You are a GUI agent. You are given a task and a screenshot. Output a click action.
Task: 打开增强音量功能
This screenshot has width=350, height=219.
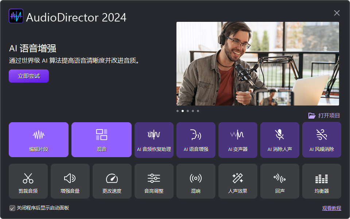click(70, 181)
